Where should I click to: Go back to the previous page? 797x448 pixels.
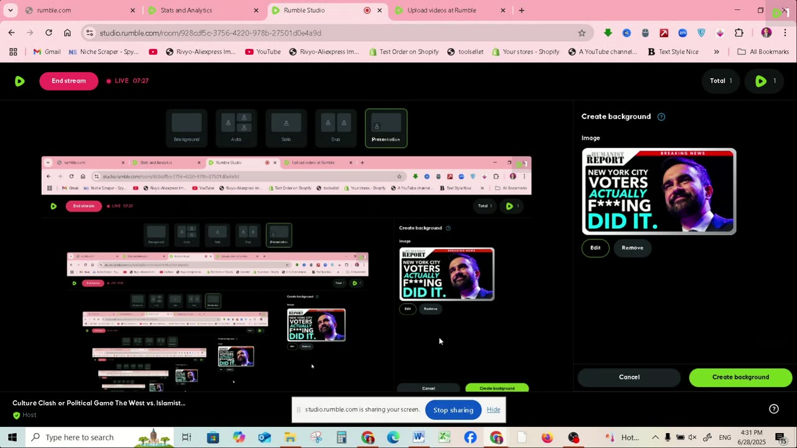[11, 33]
